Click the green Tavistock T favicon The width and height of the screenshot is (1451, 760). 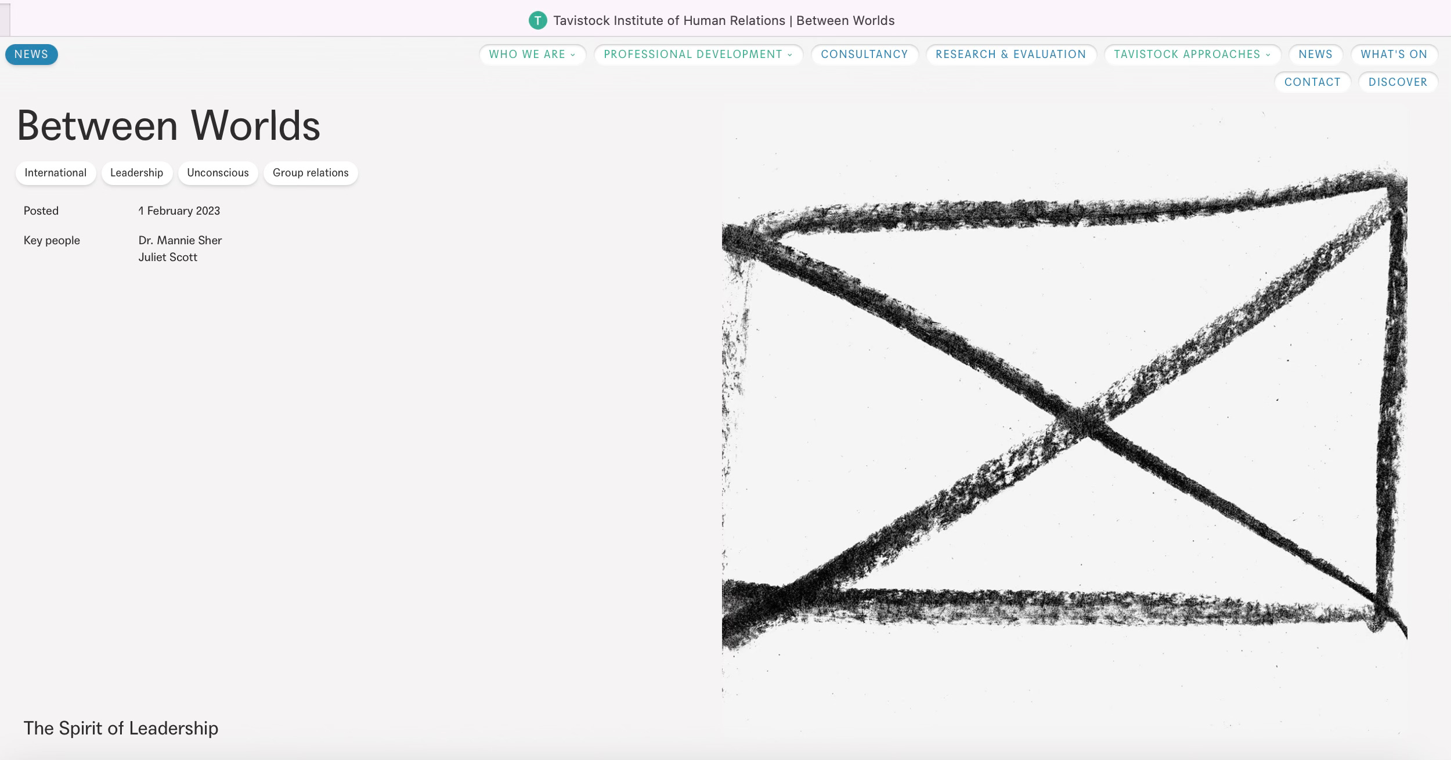coord(537,20)
